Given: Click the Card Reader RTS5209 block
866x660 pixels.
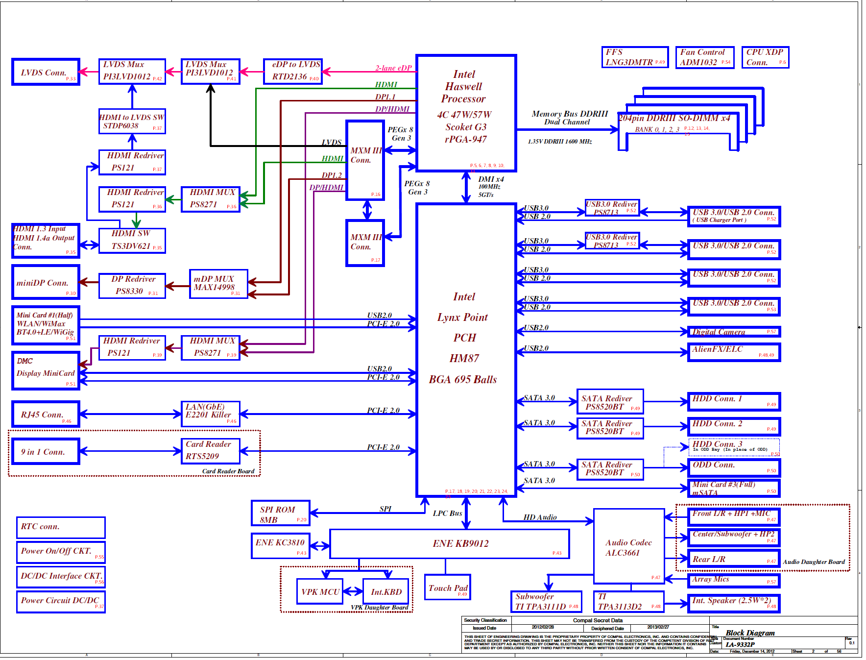Looking at the screenshot, I should pyautogui.click(x=210, y=451).
